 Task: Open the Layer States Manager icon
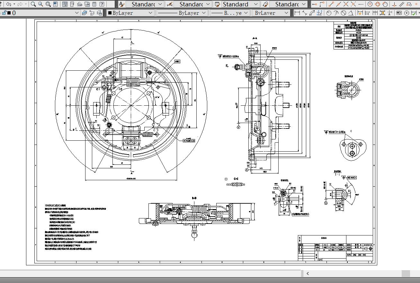point(99,13)
